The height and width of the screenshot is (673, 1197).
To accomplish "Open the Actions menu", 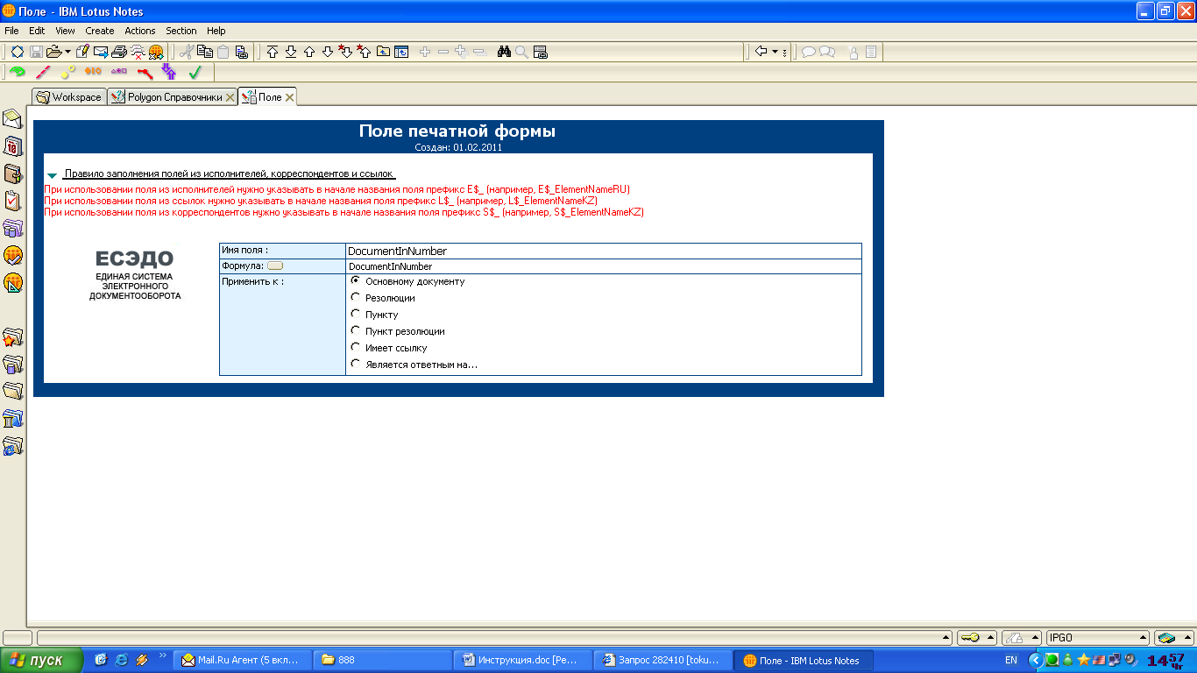I will pyautogui.click(x=140, y=31).
